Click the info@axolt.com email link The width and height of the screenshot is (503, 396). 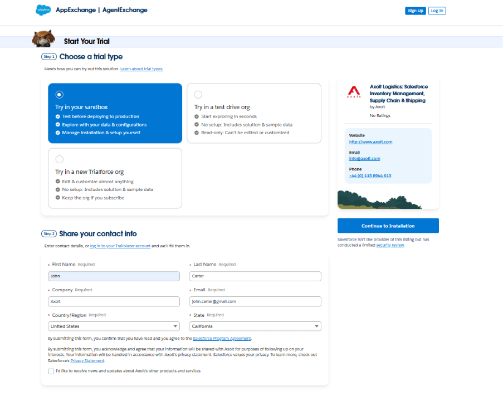(364, 159)
